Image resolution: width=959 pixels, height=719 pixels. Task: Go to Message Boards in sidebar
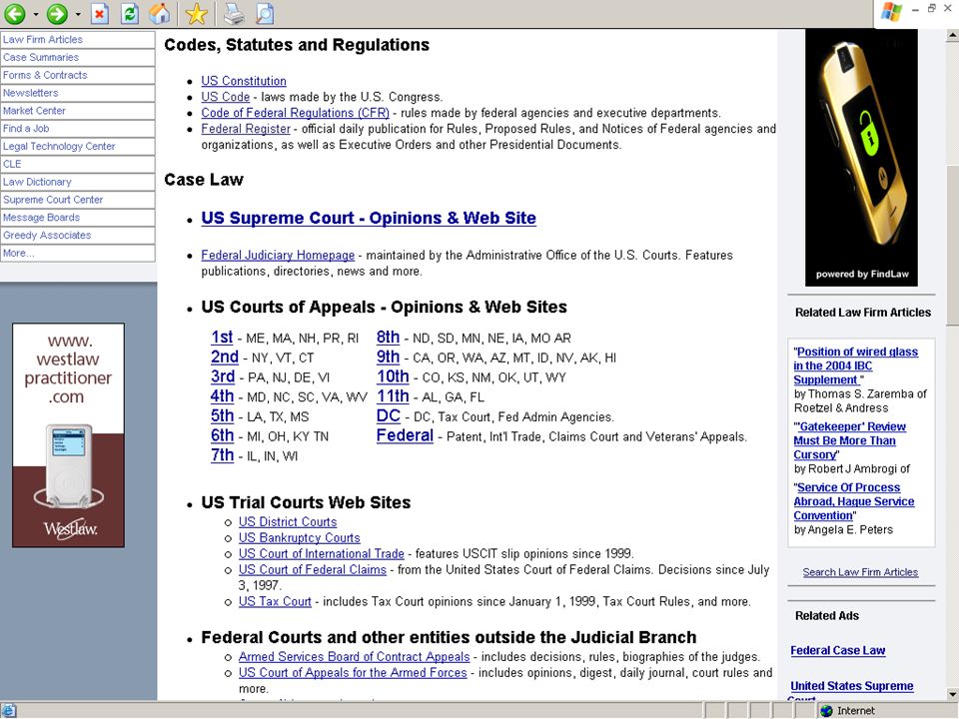[x=77, y=217]
